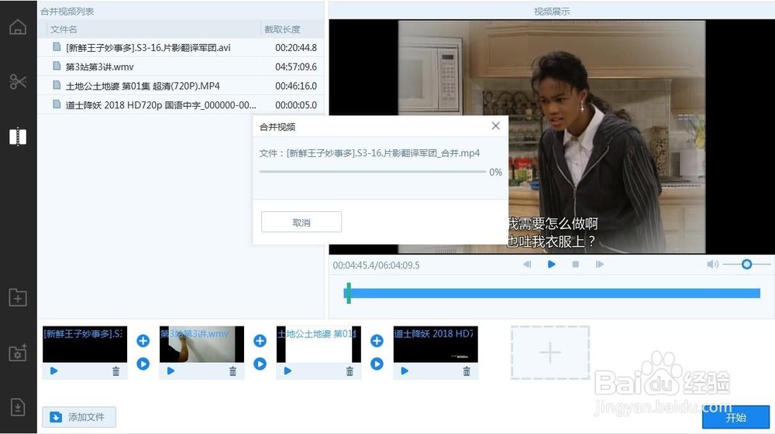
Task: Click the download file icon in sidebar
Action: pos(18,408)
